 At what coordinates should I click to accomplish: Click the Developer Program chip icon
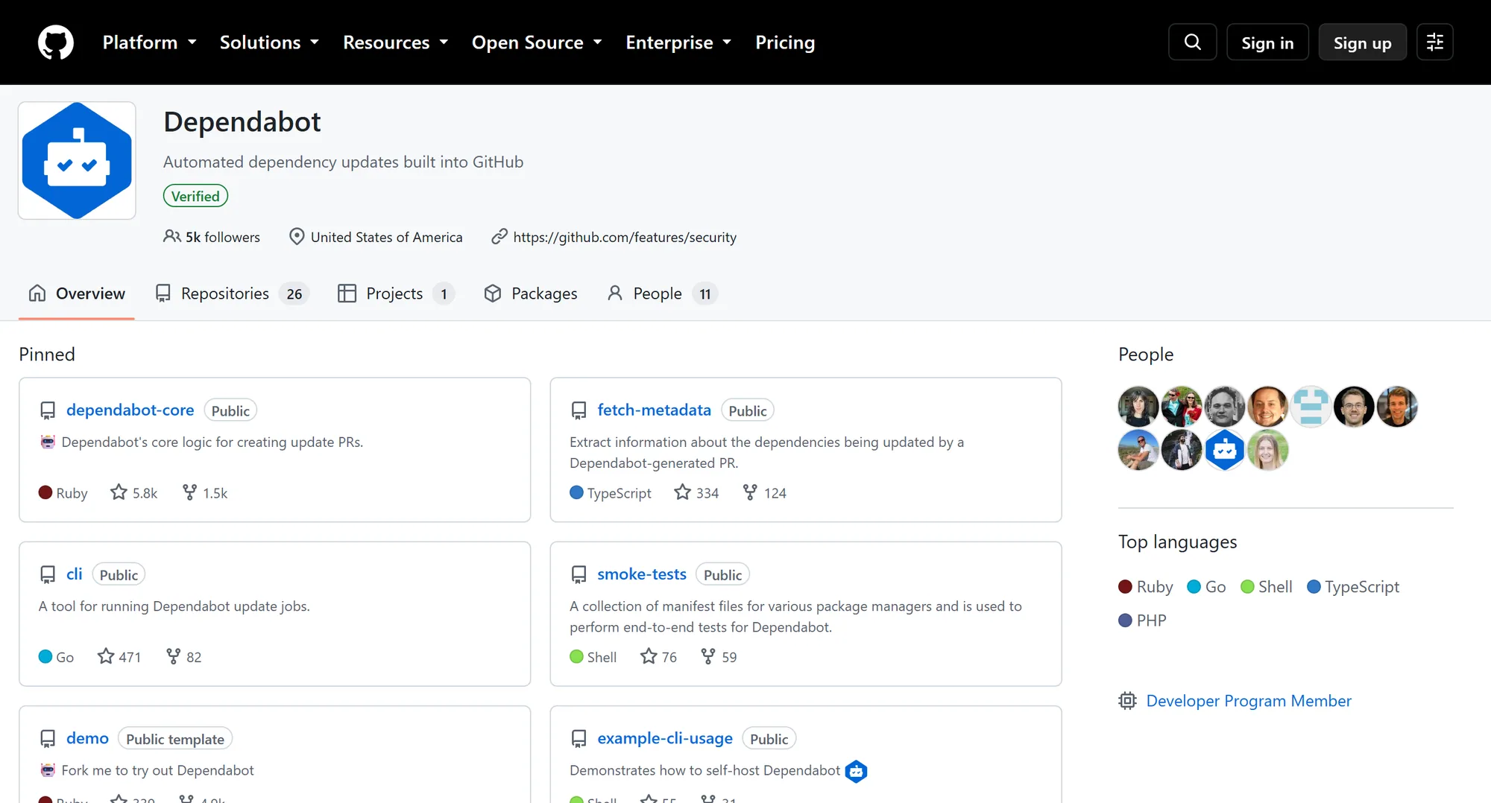pyautogui.click(x=1127, y=701)
